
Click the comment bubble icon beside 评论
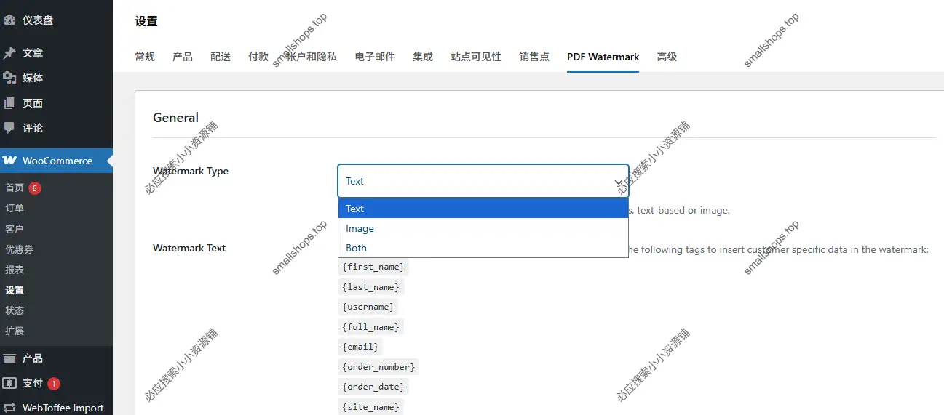click(x=9, y=128)
